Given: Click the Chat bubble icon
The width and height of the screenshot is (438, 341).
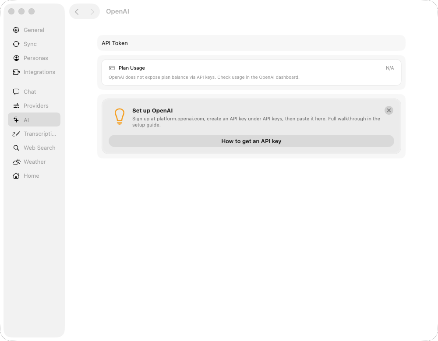Looking at the screenshot, I should click(x=16, y=91).
